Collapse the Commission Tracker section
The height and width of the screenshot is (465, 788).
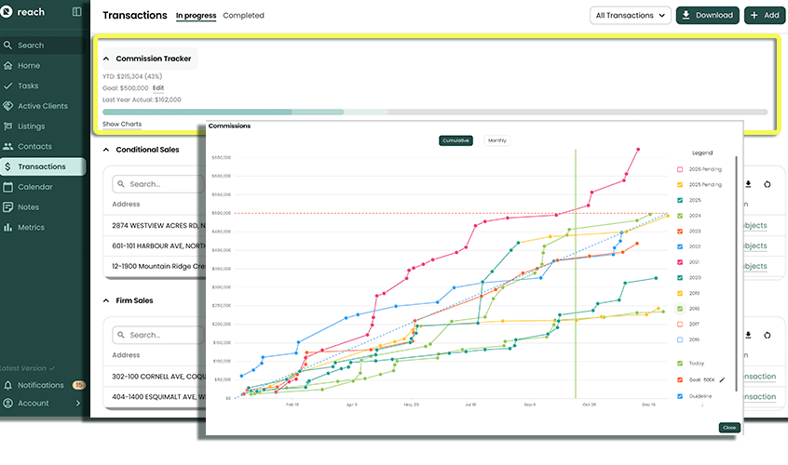(x=106, y=59)
